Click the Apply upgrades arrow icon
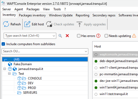The width and height of the screenshot is (138, 99). 79,24
